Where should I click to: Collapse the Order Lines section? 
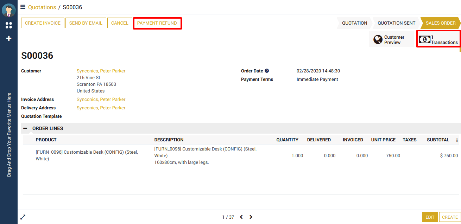point(25,128)
